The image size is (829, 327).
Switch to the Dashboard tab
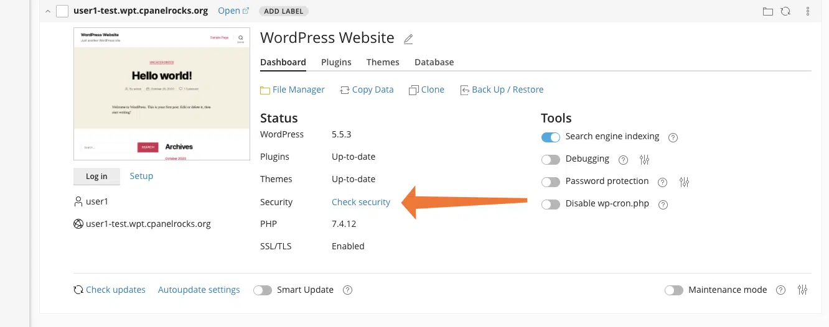point(283,62)
